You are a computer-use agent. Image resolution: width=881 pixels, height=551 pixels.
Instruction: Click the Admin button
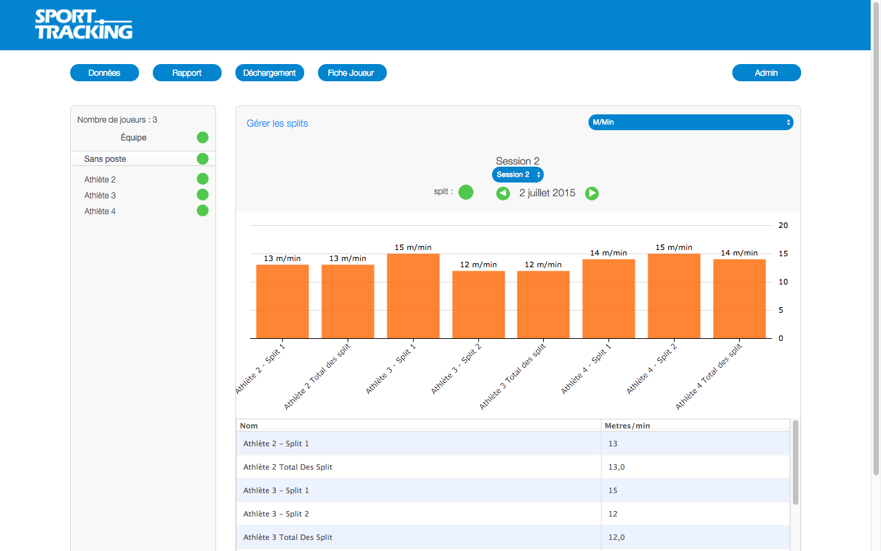point(766,73)
